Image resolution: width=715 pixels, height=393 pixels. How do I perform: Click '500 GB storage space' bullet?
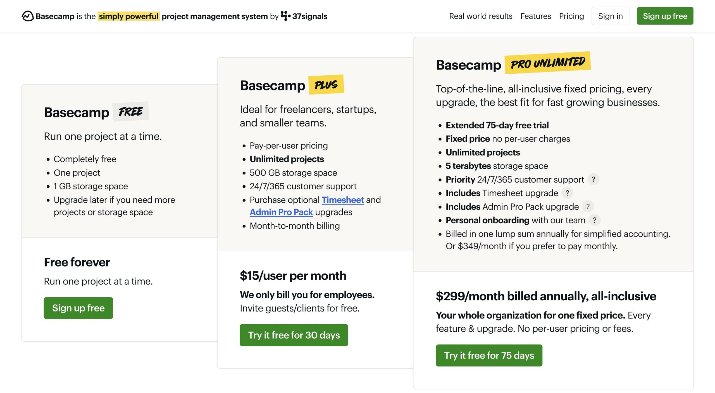tap(293, 173)
